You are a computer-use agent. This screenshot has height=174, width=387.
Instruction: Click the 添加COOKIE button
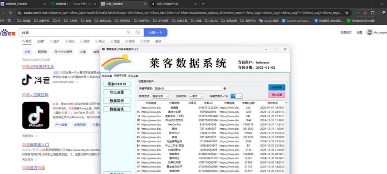click(x=117, y=84)
